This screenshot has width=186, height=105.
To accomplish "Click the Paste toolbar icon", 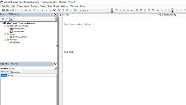I will (26, 10).
